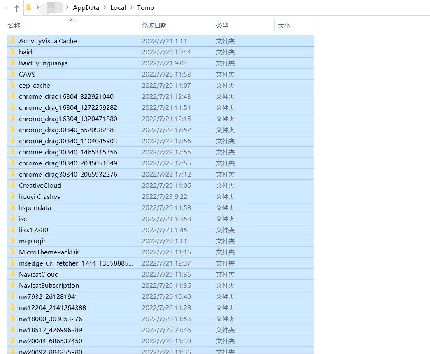Sort by the 名称 column header

click(x=14, y=26)
